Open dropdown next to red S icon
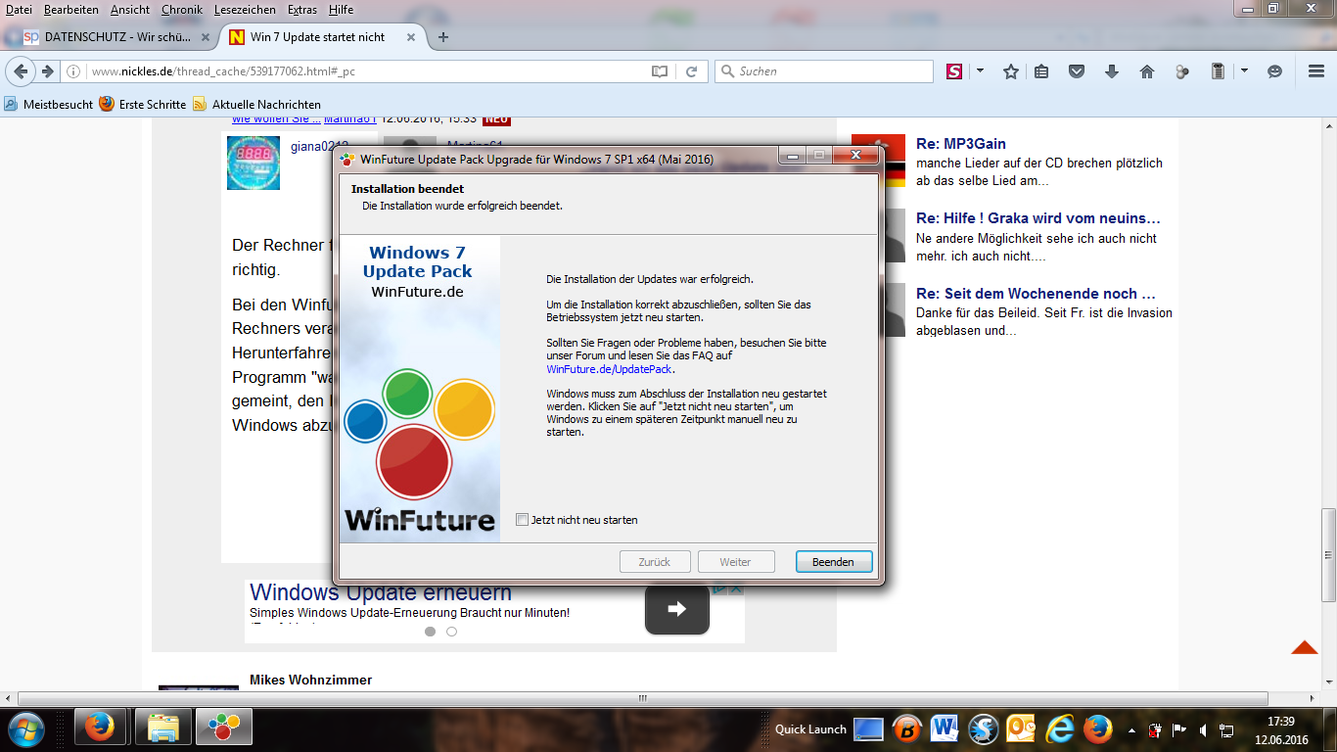The height and width of the screenshot is (752, 1337). point(980,71)
